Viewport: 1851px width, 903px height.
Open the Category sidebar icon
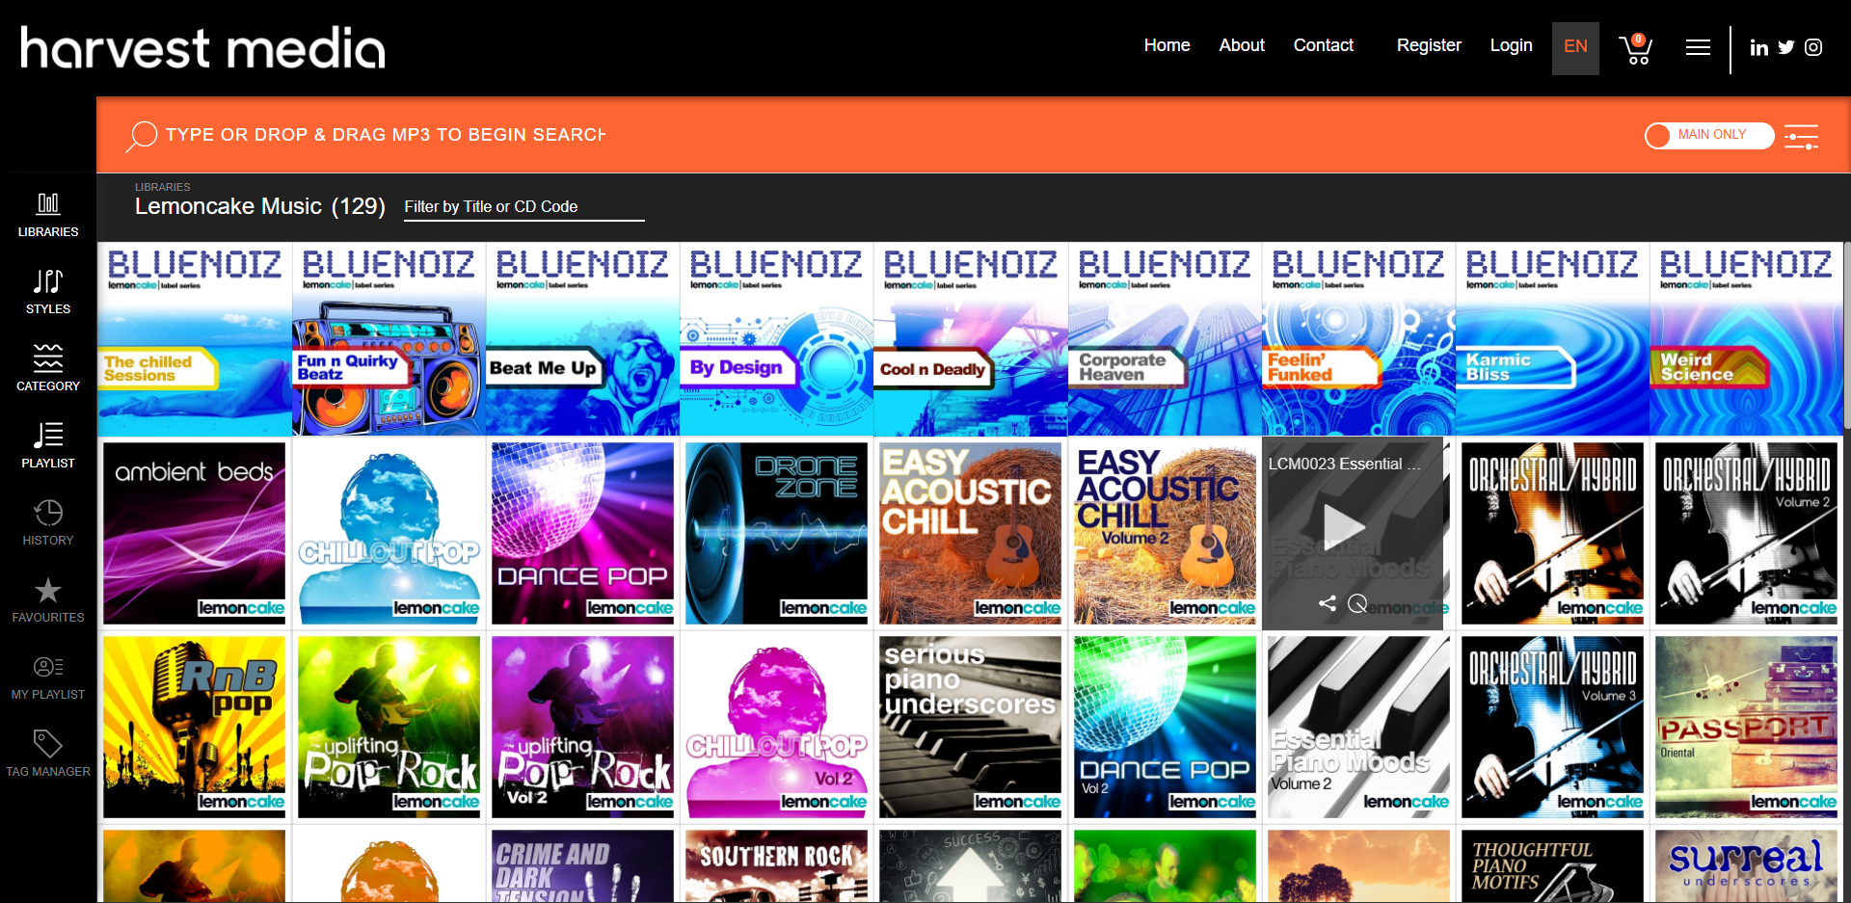pyautogui.click(x=48, y=368)
